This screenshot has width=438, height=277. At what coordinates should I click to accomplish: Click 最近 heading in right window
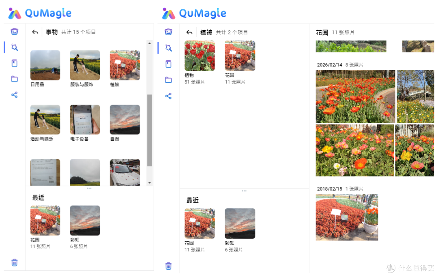tap(193, 200)
